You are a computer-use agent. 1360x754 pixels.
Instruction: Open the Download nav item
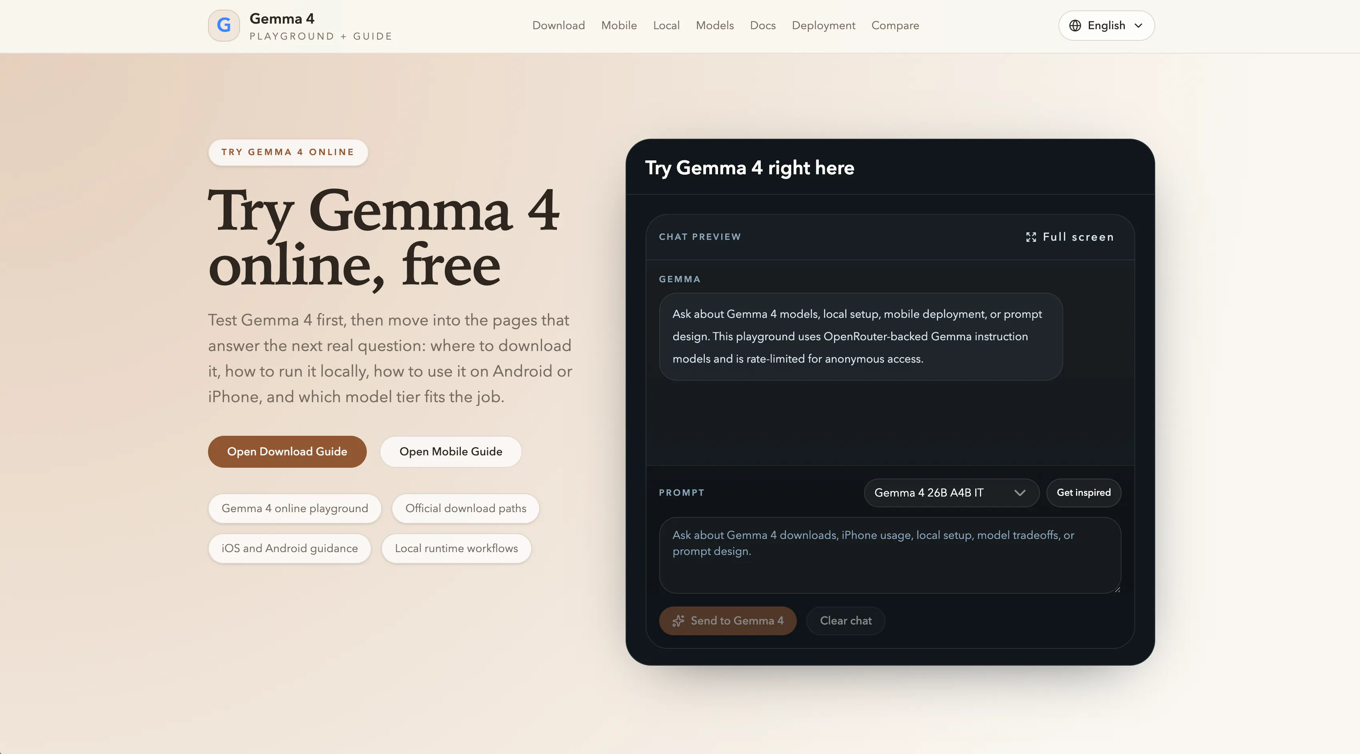pos(558,25)
